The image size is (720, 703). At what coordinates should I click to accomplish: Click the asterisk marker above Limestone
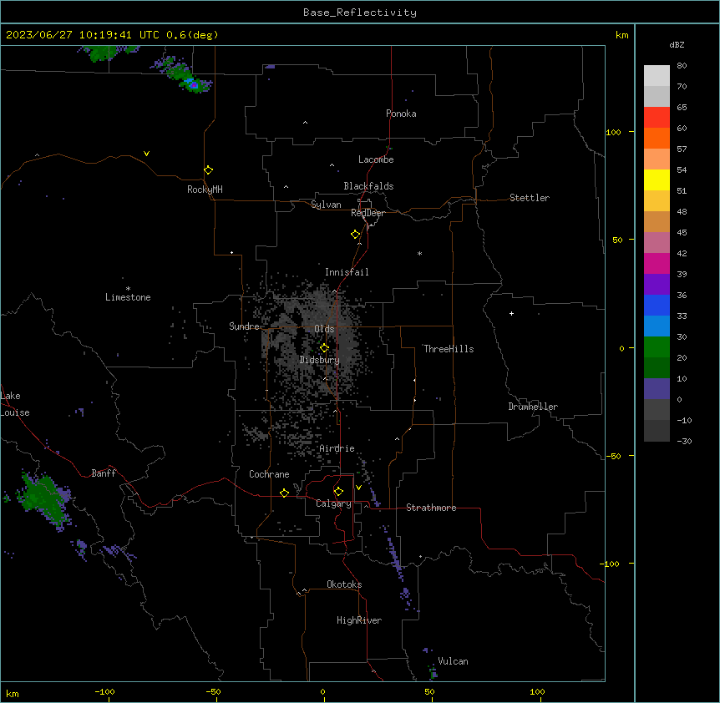pyautogui.click(x=128, y=289)
